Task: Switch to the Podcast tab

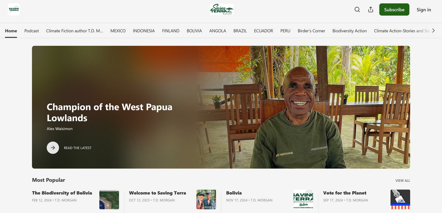Action: [x=32, y=31]
